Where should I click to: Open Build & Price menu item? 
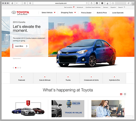(102, 13)
